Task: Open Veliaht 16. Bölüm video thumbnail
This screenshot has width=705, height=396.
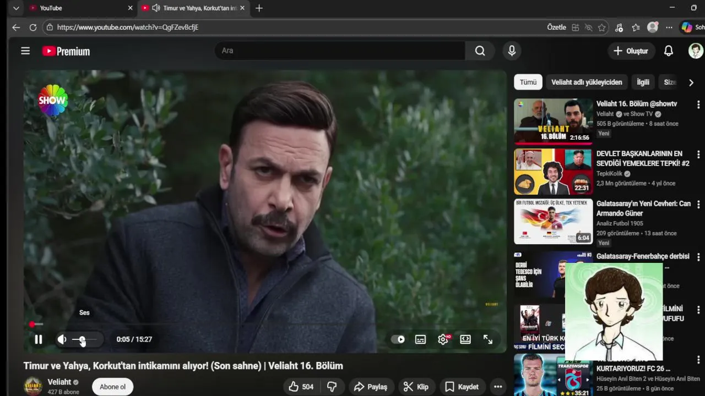Action: point(554,121)
